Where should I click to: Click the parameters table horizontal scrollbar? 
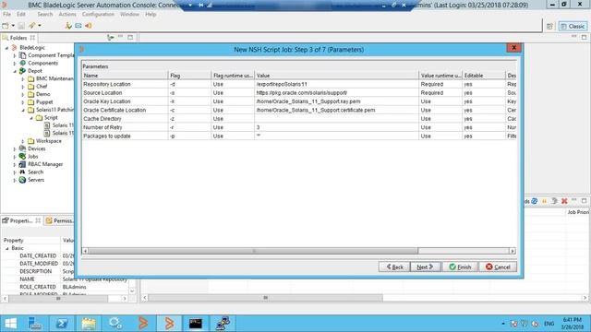tap(253, 251)
